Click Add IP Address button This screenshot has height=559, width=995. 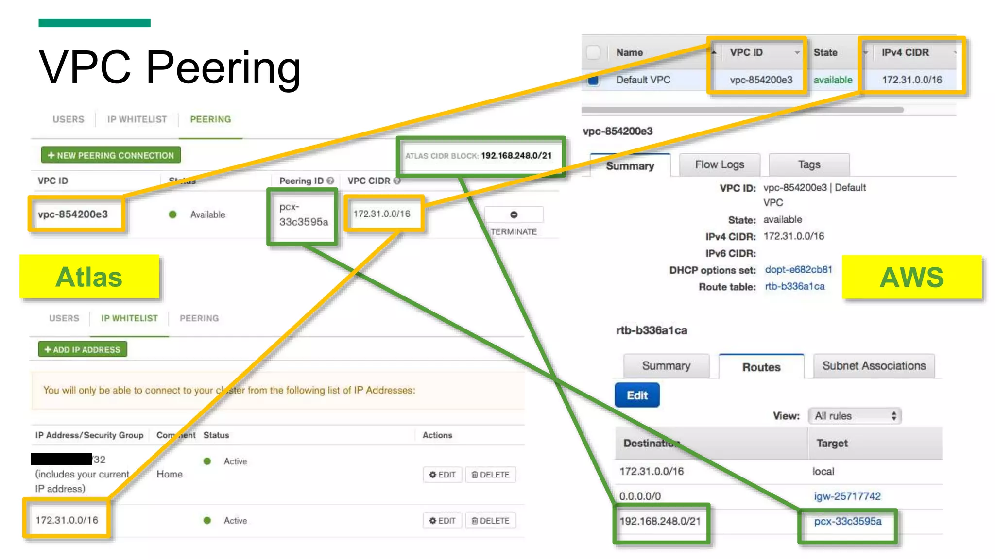[83, 349]
